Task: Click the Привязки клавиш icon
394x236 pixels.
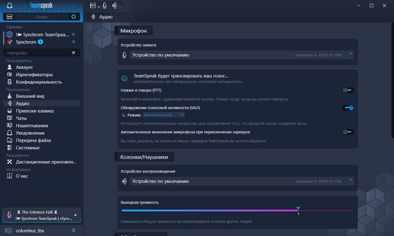Action: tap(10, 111)
